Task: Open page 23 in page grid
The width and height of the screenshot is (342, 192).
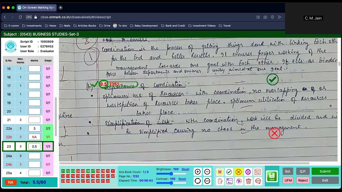Action: (63, 181)
